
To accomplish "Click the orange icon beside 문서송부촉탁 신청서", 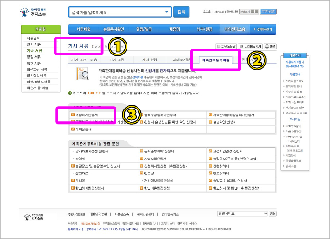I will click(x=142, y=151).
